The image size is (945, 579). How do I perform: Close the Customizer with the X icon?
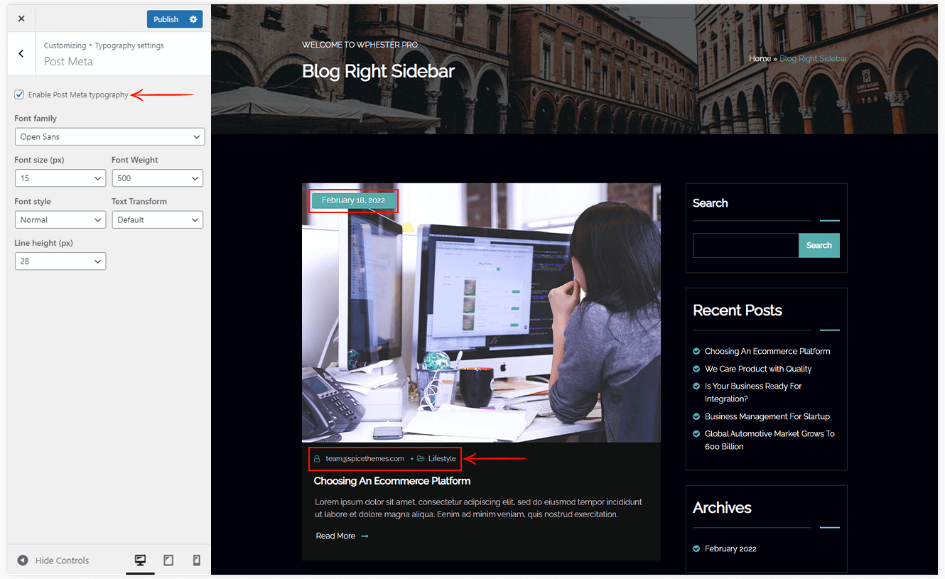(21, 19)
